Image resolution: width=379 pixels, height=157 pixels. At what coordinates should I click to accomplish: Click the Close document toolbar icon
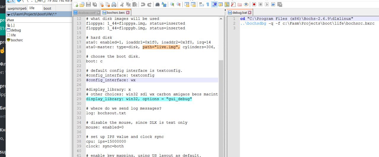click(x=101, y=4)
